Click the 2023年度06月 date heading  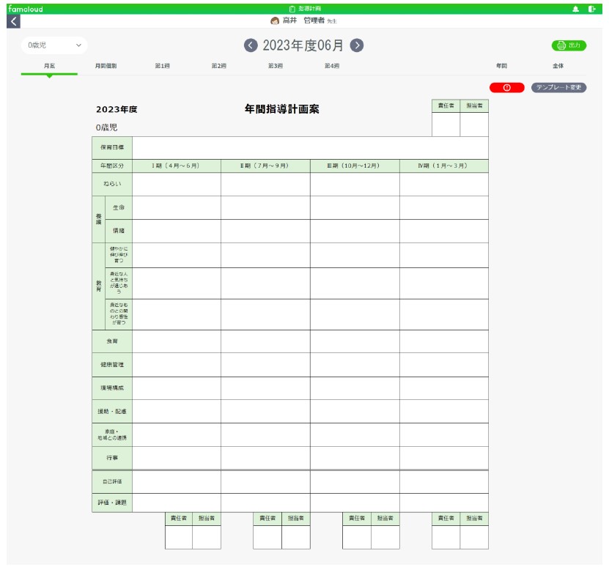click(x=303, y=45)
